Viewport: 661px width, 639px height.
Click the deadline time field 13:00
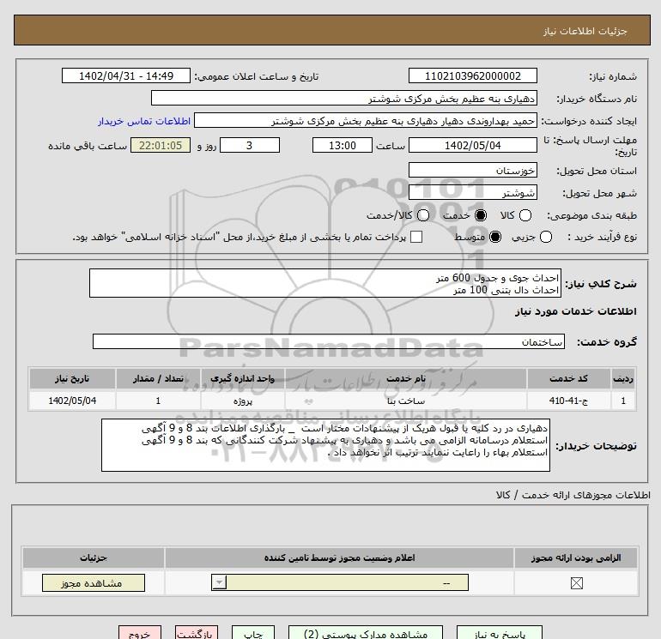point(343,145)
